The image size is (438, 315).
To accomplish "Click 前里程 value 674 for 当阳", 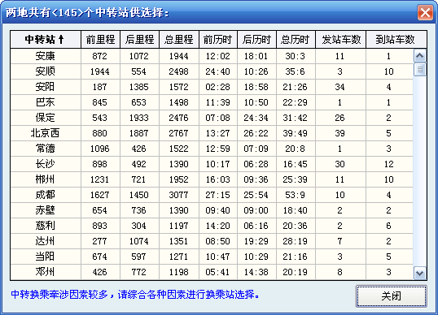I will point(99,257).
